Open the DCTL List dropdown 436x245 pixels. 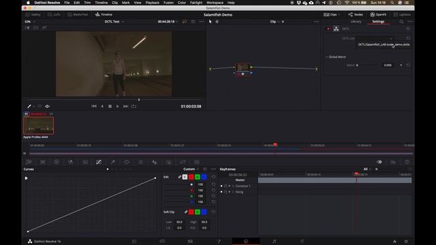pos(375,38)
